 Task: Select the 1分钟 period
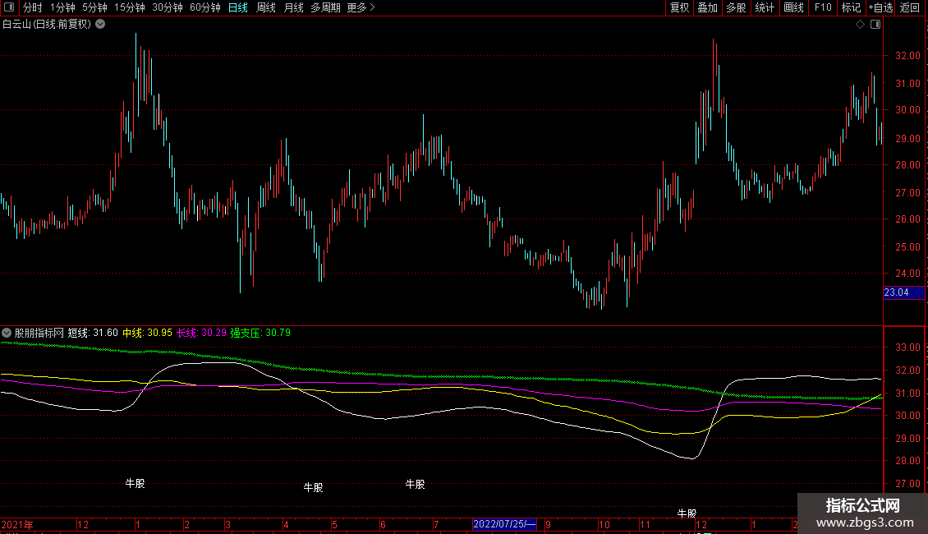[62, 7]
